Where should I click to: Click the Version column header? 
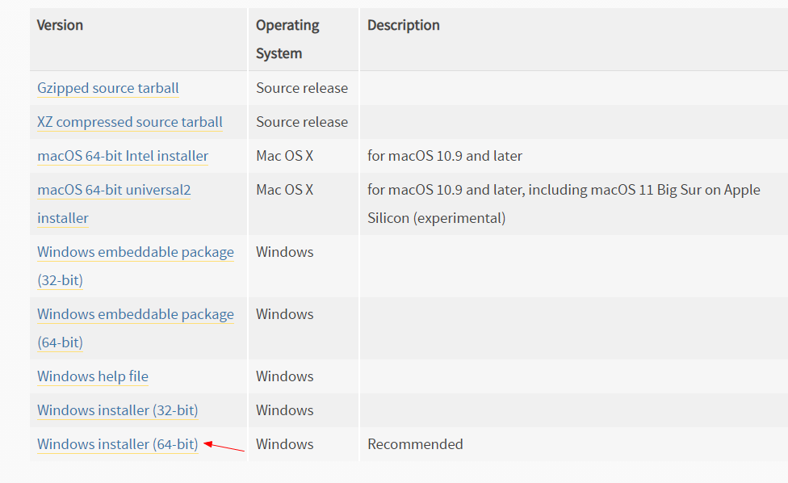(60, 25)
